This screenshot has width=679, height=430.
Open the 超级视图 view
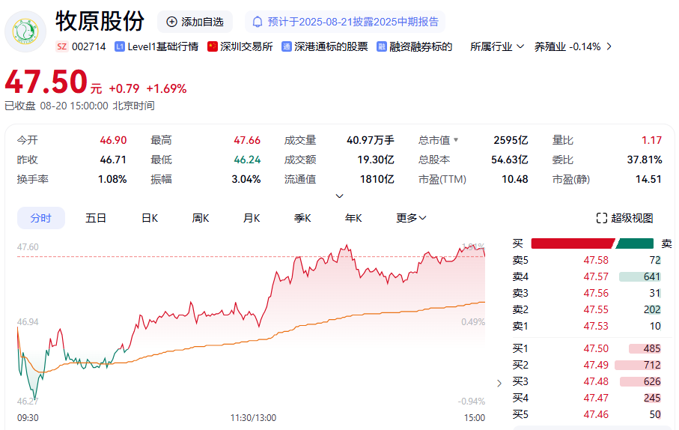pos(625,218)
